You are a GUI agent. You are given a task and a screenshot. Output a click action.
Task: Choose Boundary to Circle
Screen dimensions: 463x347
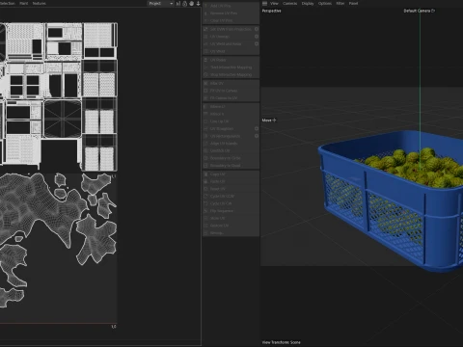click(x=231, y=158)
